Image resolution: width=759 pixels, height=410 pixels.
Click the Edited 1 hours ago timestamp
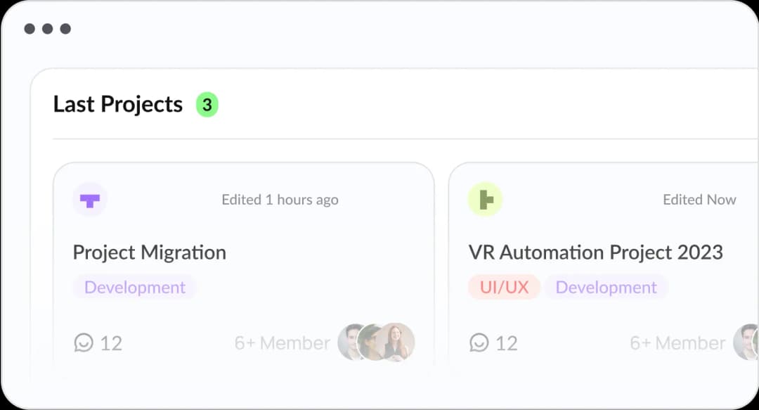[280, 200]
